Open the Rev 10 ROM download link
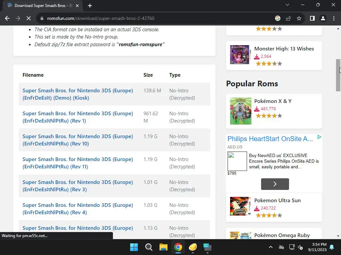341x255 pixels. 78,140
